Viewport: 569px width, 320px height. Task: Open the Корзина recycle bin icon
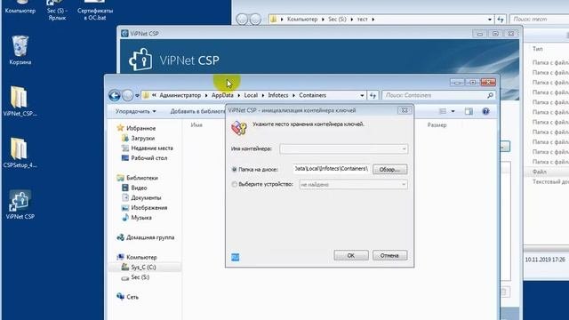(x=20, y=50)
